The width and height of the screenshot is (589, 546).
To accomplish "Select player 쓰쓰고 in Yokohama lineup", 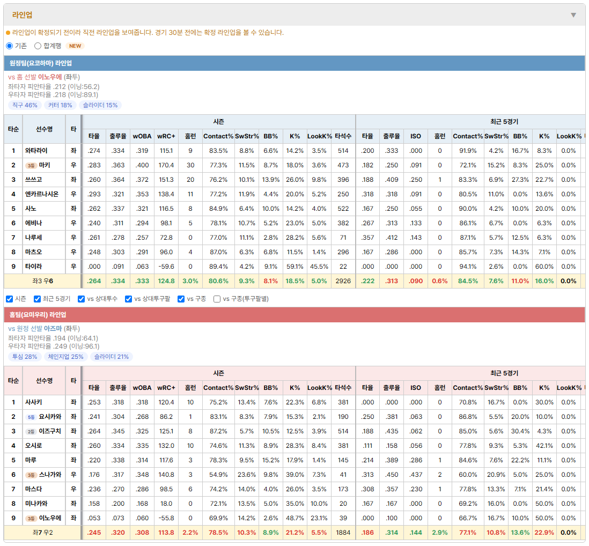I will pyautogui.click(x=33, y=180).
